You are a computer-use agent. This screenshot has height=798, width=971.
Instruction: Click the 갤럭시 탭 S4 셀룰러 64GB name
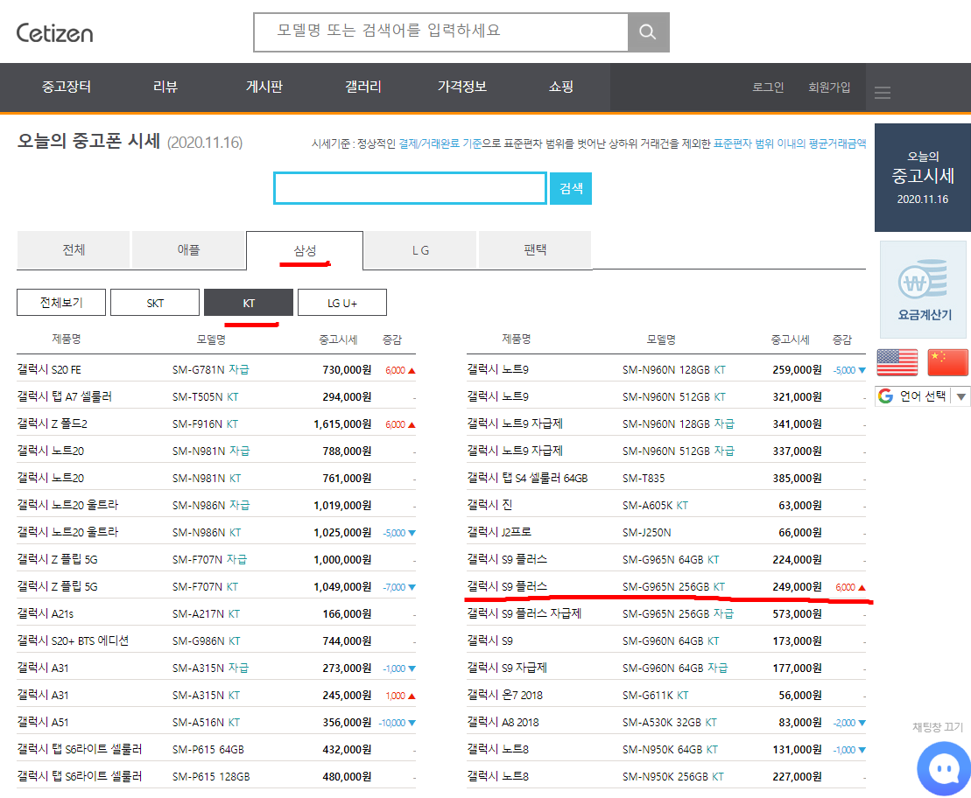click(527, 479)
